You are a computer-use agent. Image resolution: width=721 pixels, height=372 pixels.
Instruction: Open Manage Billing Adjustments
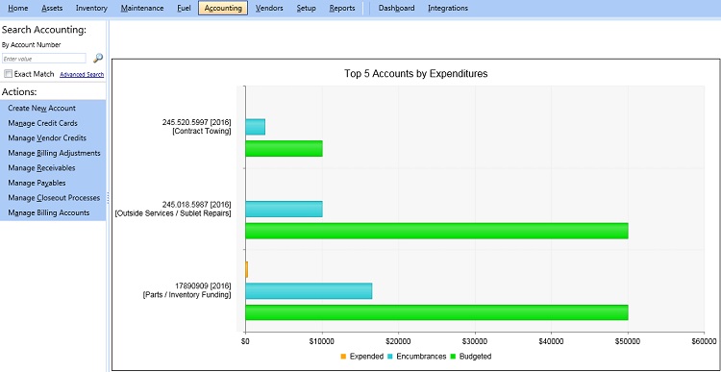53,153
